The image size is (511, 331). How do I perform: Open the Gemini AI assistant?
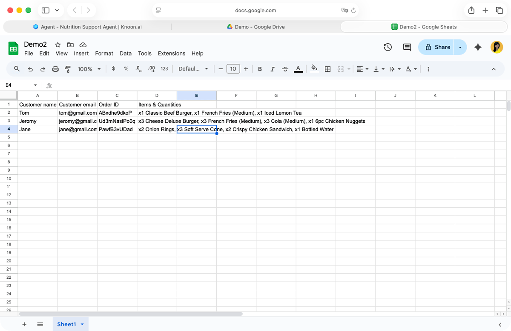[x=478, y=47]
